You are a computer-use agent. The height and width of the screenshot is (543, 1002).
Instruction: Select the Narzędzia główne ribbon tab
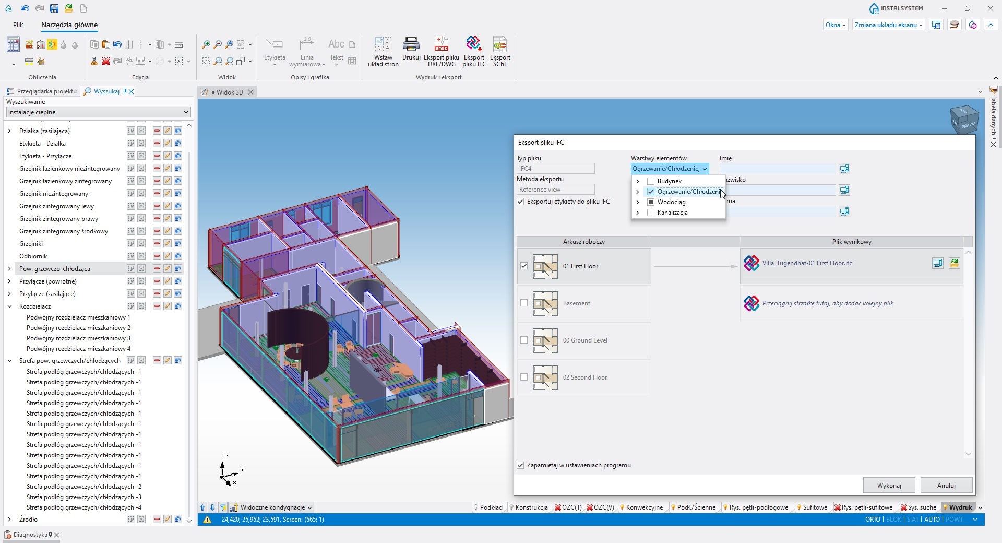click(69, 25)
